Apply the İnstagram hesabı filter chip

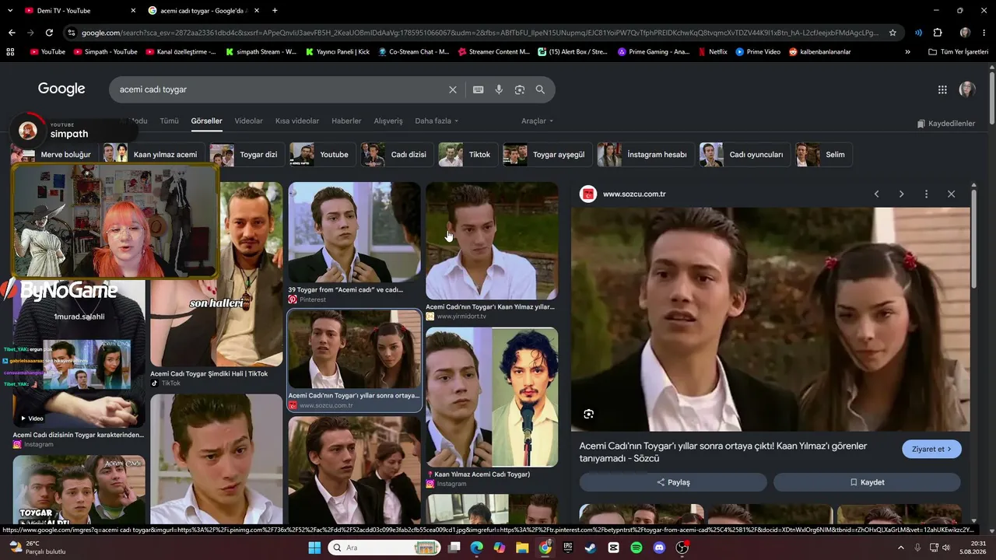(x=645, y=155)
